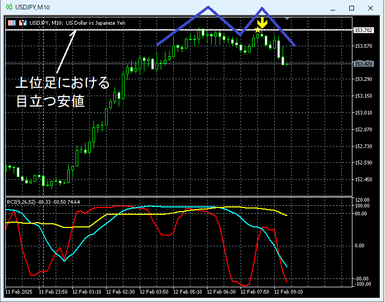Click the yellow down arrow sell signal
385x302 pixels.
click(262, 23)
